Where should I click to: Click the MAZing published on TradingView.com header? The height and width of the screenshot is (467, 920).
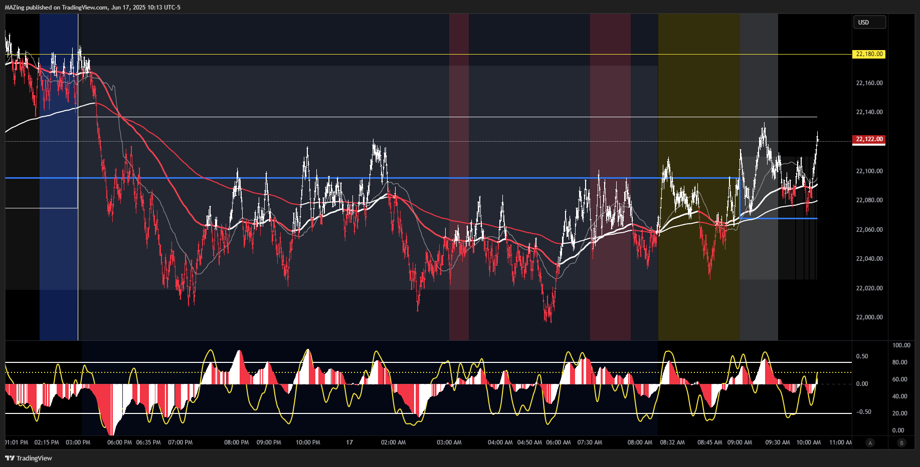coord(93,8)
